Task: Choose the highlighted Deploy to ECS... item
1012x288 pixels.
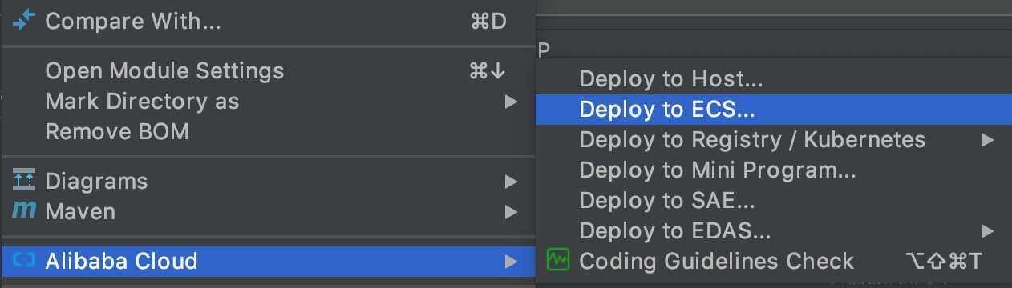Action: [774, 109]
